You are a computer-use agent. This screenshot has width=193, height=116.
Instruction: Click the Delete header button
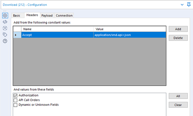(178, 38)
